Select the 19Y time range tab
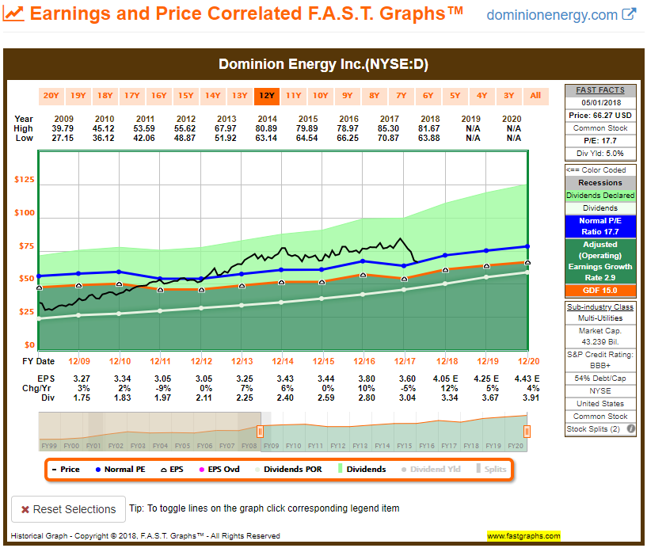 pos(78,96)
